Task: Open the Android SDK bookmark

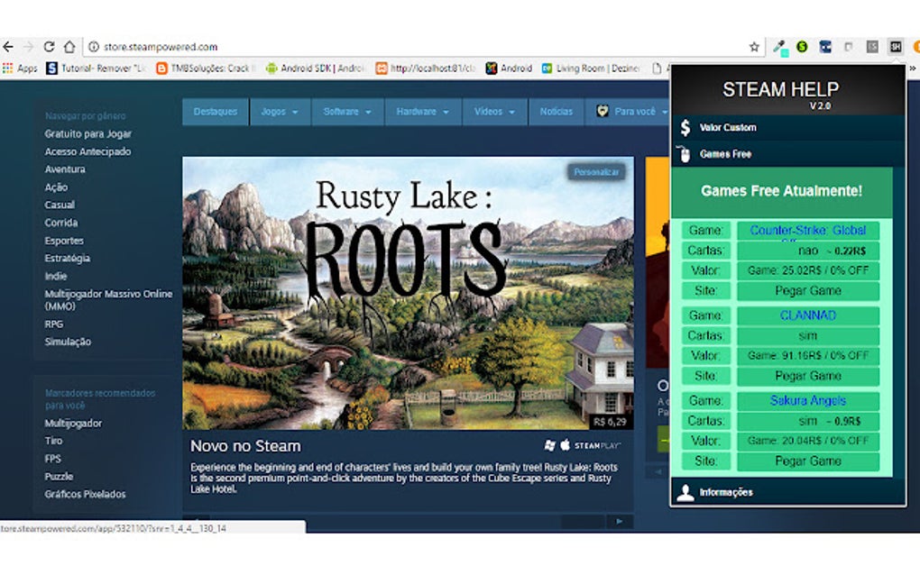Action: coord(316,68)
